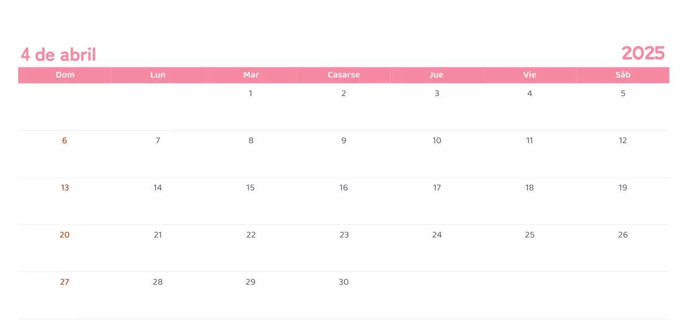Select day 30 in the last row
686x336 pixels.
[x=344, y=282]
